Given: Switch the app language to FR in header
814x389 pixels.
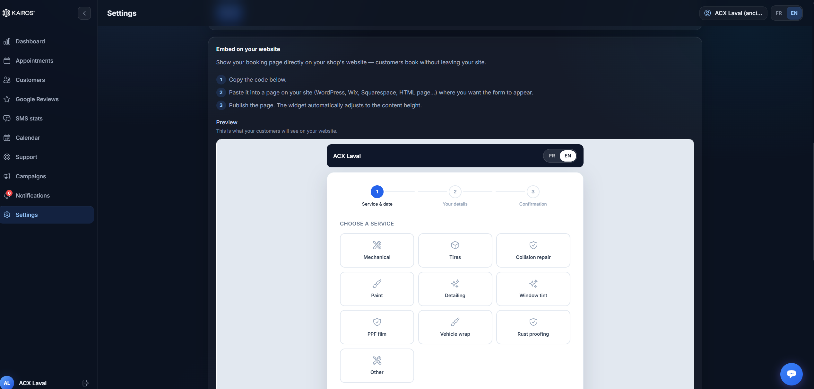Looking at the screenshot, I should [x=779, y=13].
